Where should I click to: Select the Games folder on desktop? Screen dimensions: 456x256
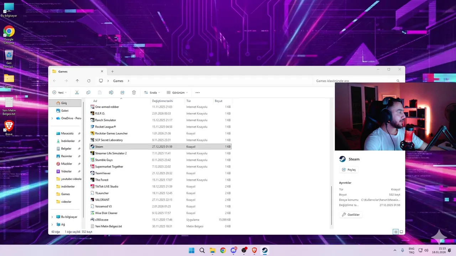pos(9,81)
